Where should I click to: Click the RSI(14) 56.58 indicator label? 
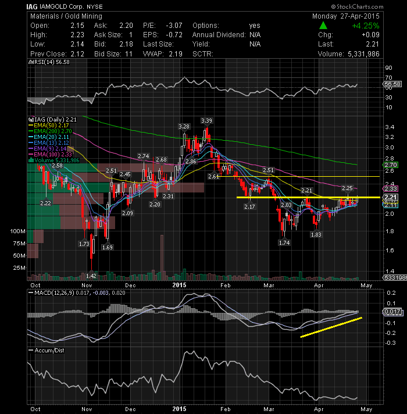coord(52,62)
